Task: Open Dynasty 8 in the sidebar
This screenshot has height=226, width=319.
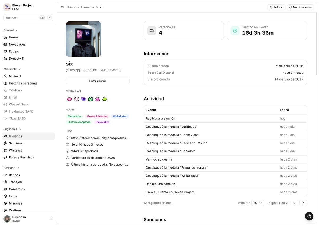Action: click(28, 59)
